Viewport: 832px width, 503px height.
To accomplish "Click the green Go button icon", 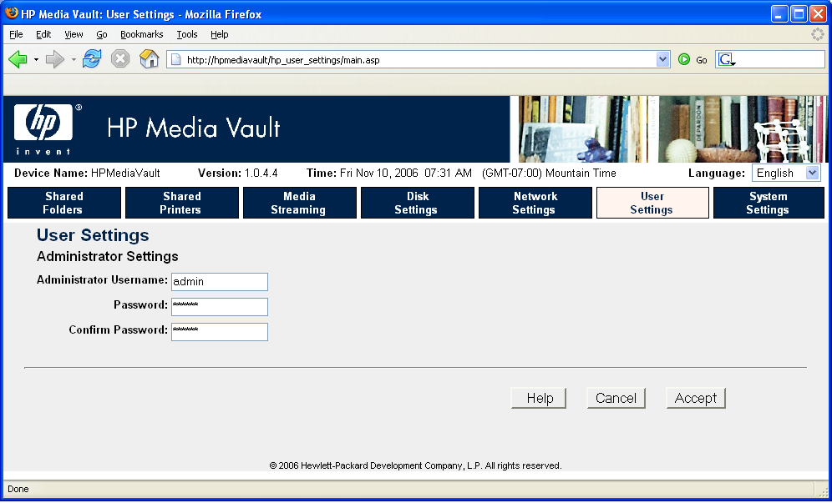I will pyautogui.click(x=684, y=59).
